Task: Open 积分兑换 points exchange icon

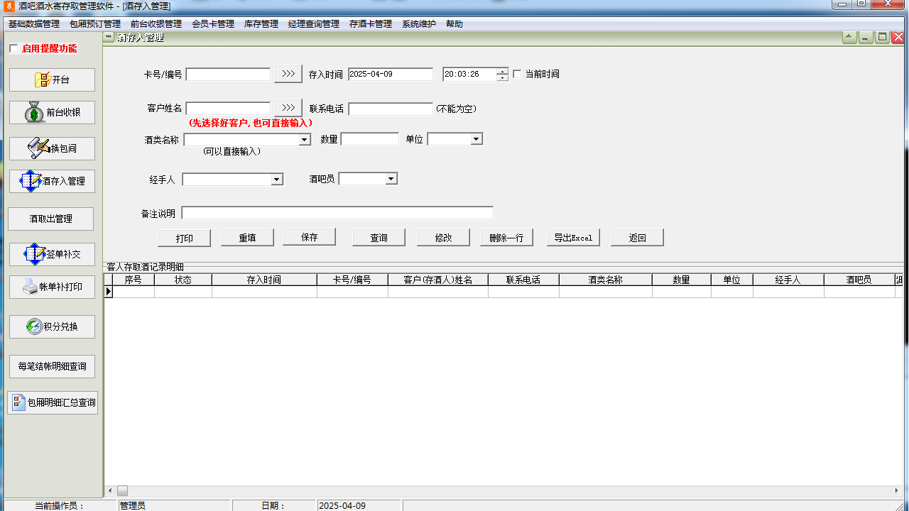Action: tap(34, 326)
